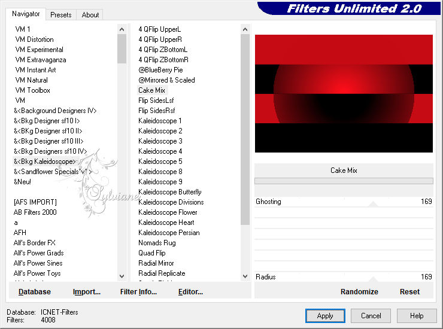The width and height of the screenshot is (443, 329).
Task: Choose @BlueBerry Pie filter
Action: [160, 70]
